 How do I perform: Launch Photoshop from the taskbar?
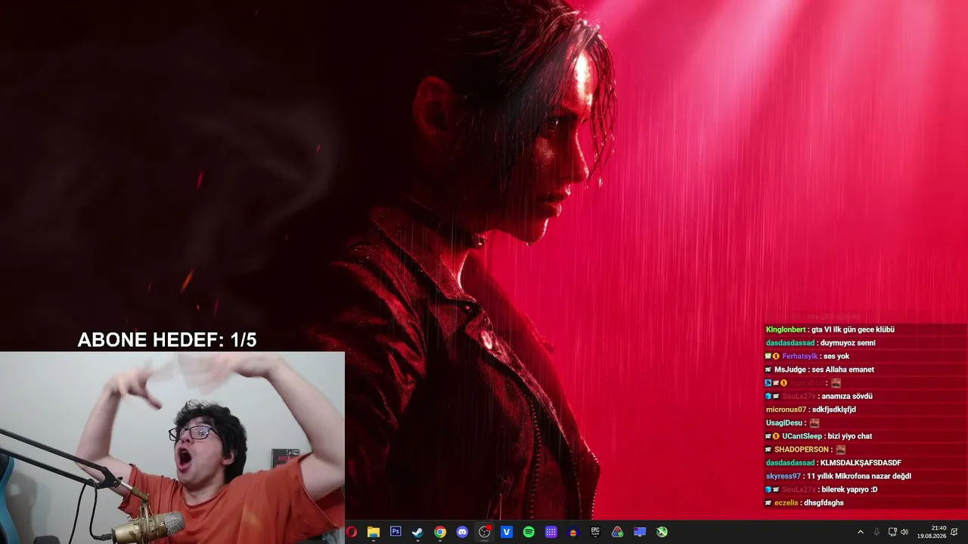click(x=396, y=532)
